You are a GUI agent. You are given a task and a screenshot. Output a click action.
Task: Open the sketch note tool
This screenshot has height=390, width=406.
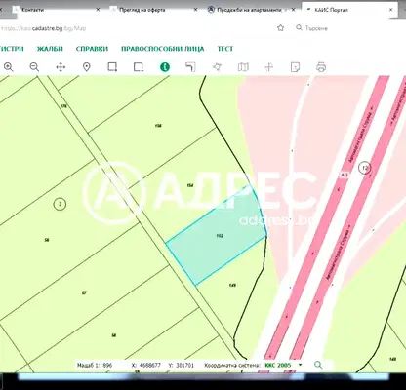click(x=295, y=67)
